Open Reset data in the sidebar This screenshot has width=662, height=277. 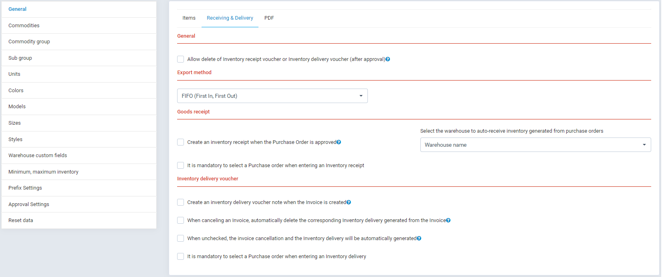21,220
